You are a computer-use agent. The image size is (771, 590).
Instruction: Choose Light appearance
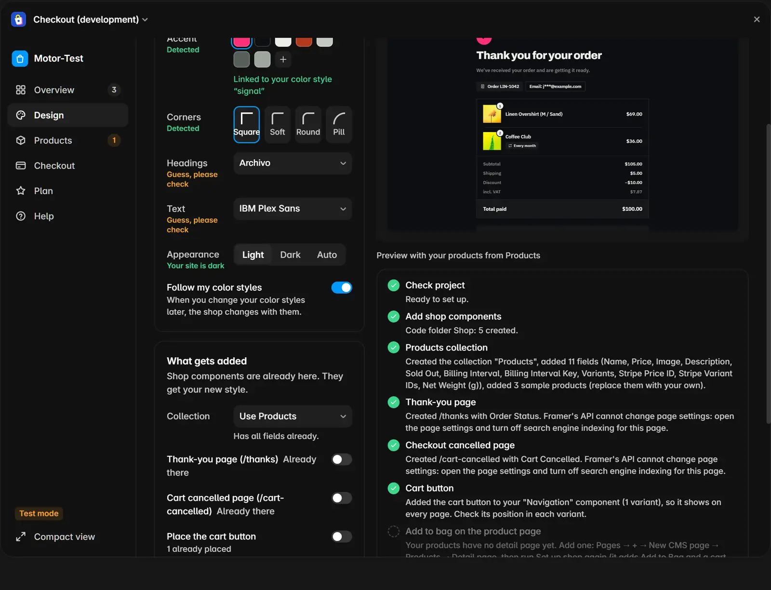tap(253, 255)
